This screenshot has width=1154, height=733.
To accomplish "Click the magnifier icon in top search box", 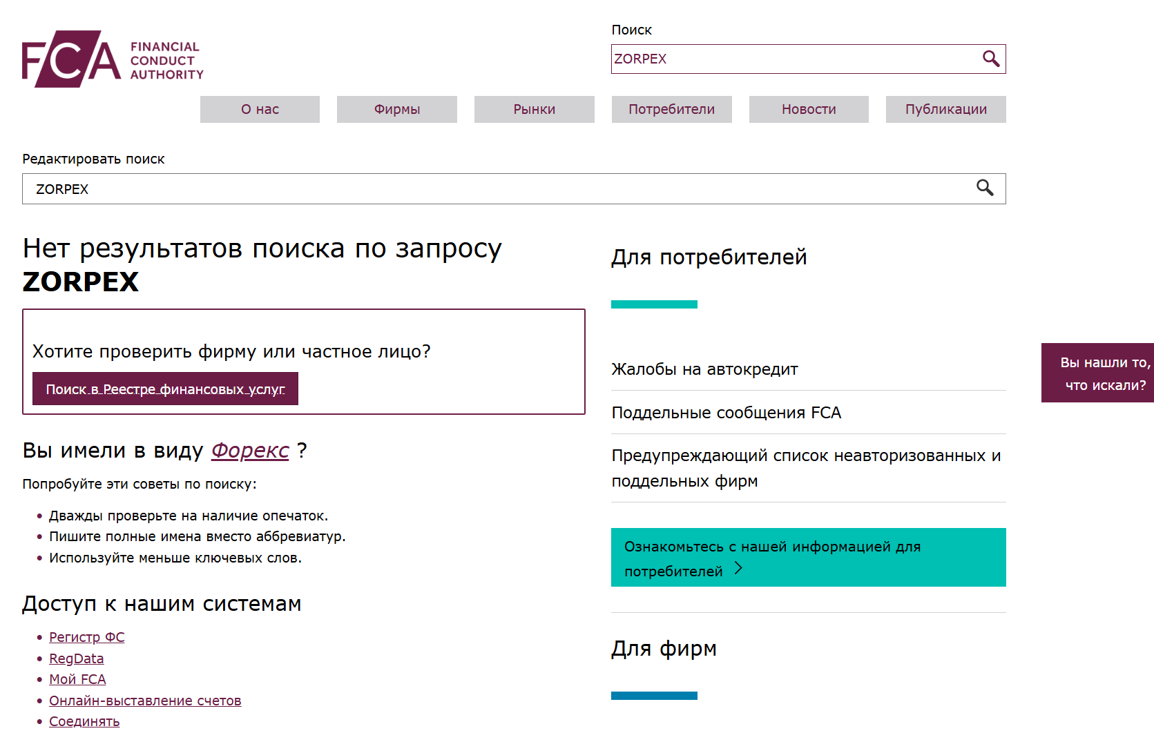I will [x=992, y=59].
